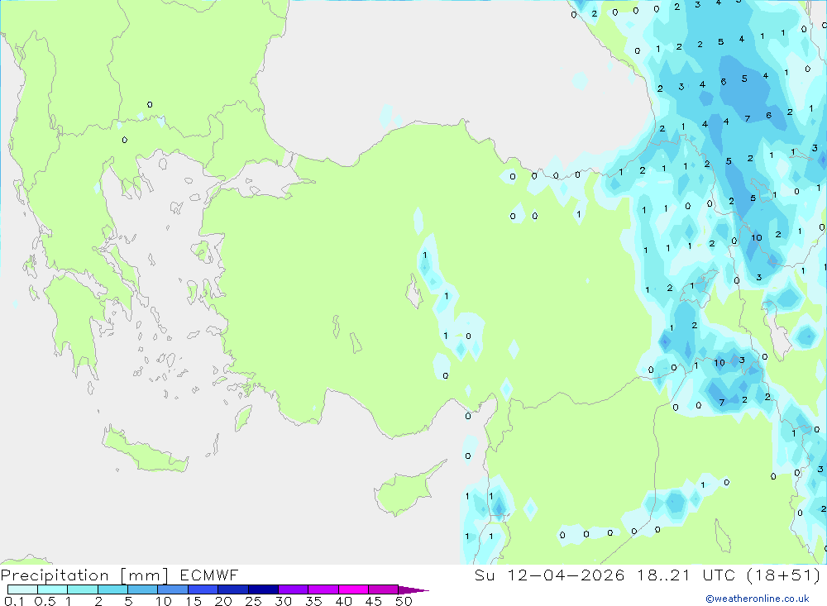
Task: Select the 2–5 mm legend color swatch
Action: (x=112, y=589)
